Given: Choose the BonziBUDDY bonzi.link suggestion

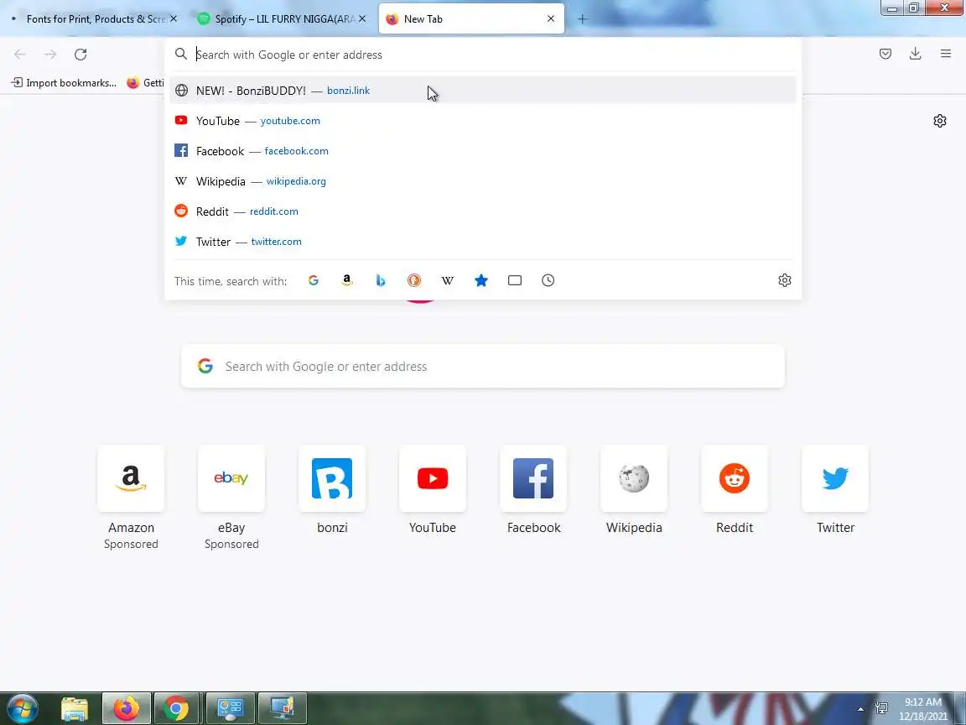Looking at the screenshot, I should coord(483,91).
